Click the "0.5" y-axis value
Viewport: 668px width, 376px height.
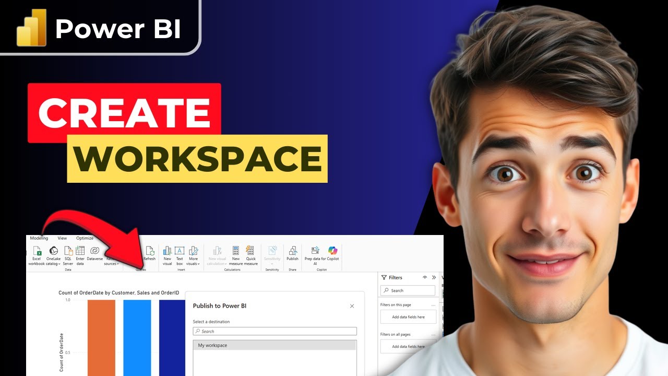(x=68, y=353)
